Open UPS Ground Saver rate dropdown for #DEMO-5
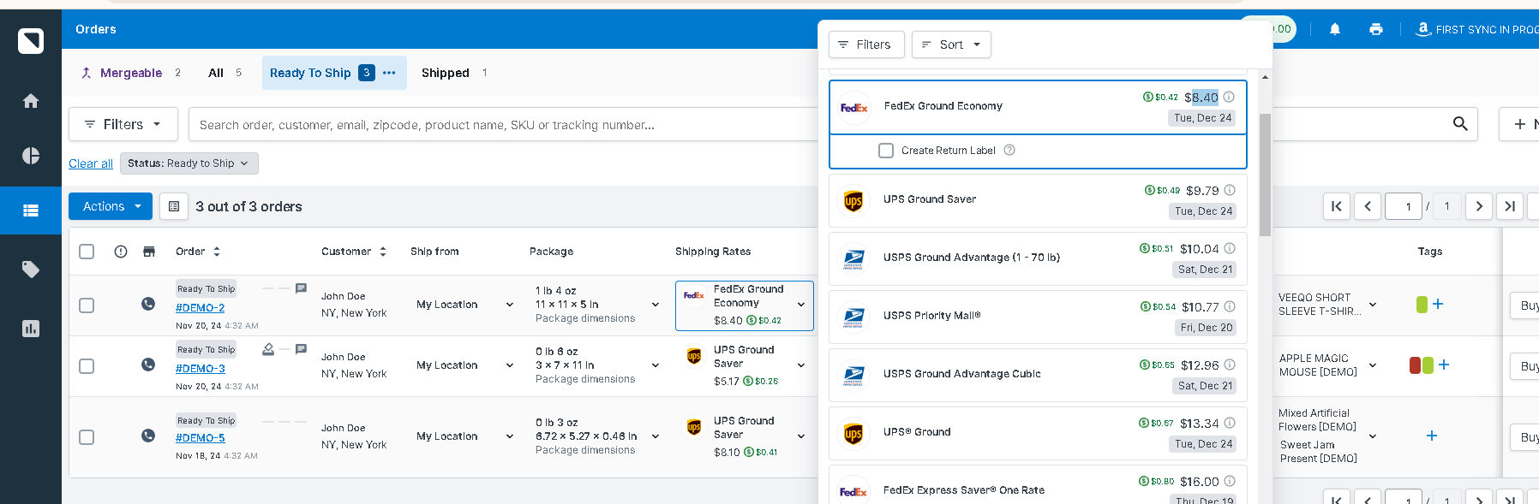Image resolution: width=1539 pixels, height=504 pixels. point(801,436)
